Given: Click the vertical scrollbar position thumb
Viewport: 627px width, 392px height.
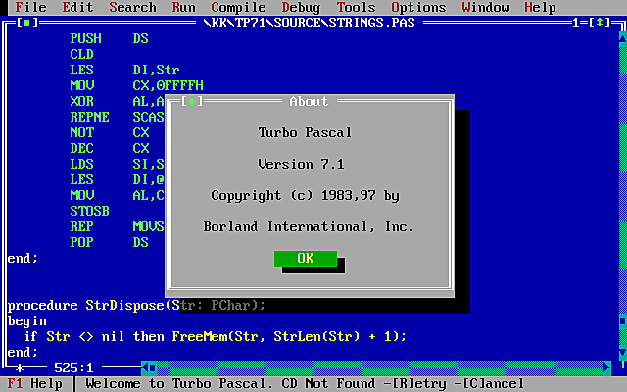Looking at the screenshot, I should coord(623,320).
